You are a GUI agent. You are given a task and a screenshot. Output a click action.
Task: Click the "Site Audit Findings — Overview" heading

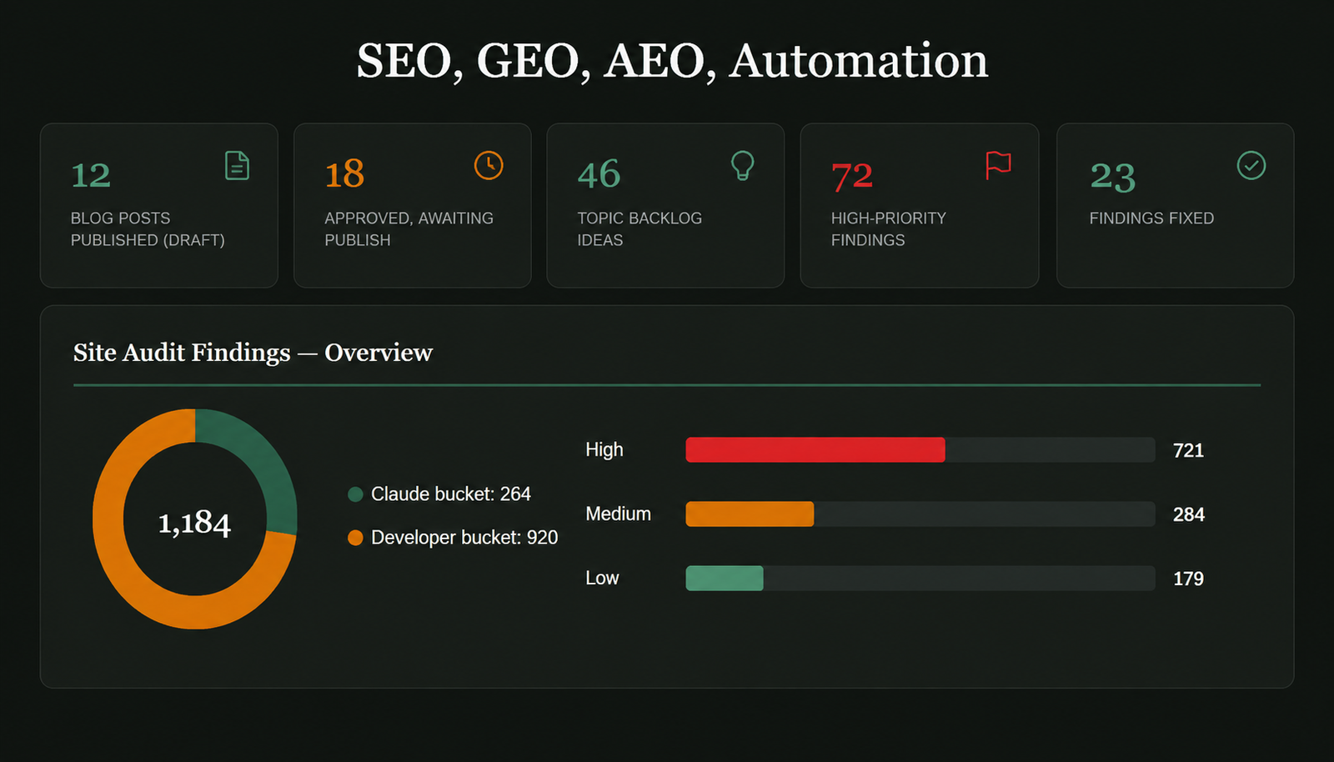253,353
